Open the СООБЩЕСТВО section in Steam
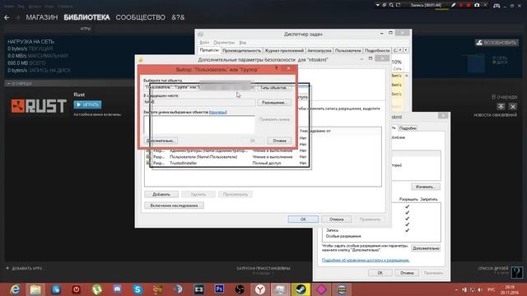This screenshot has height=296, width=527. click(141, 17)
